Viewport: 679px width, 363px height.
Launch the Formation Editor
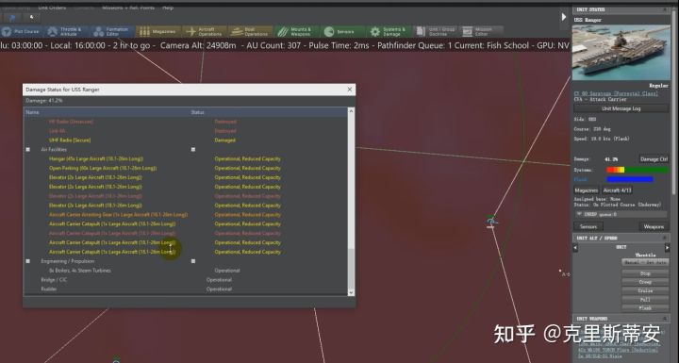(x=113, y=31)
